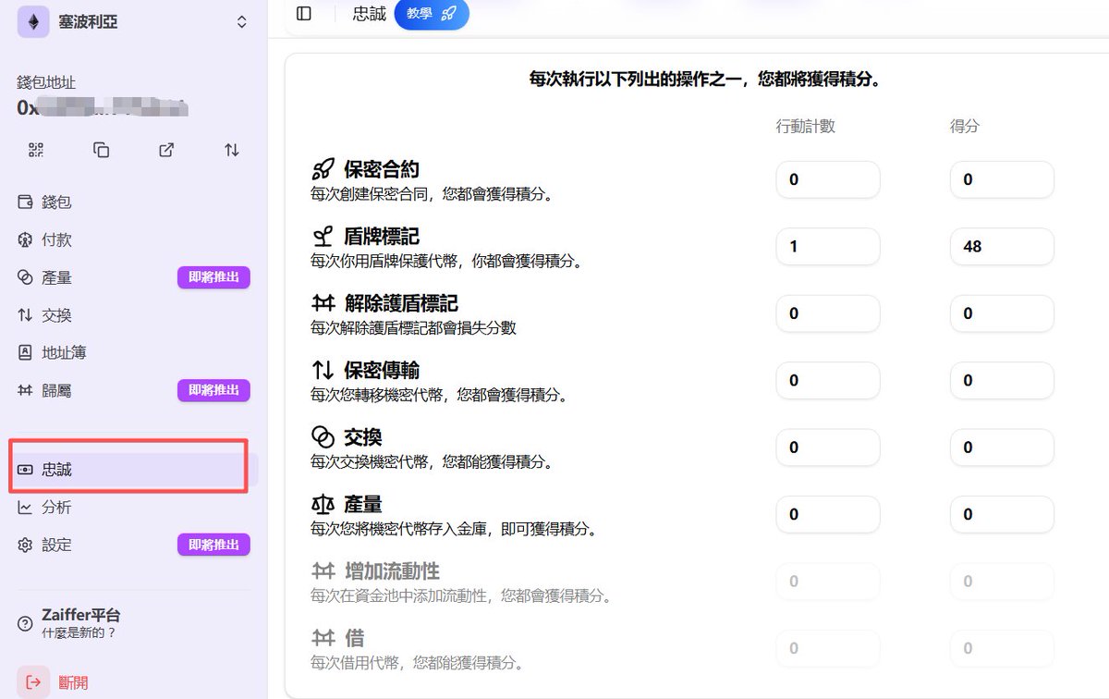
Task: Click 產量 row action count field
Action: pyautogui.click(x=828, y=514)
